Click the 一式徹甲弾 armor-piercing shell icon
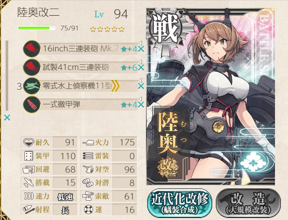Image resolution: width=288 pixels, height=220 pixels. point(32,104)
